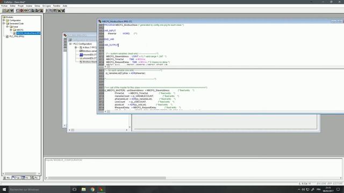Open the notification center icon

(338, 189)
